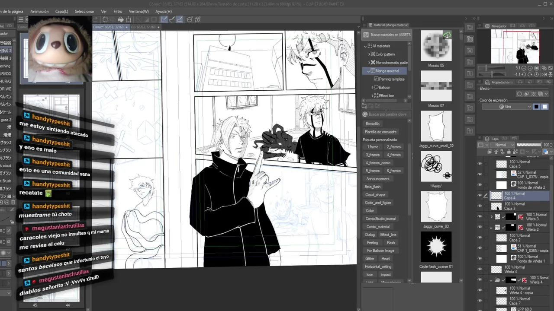Collapse the All materials tree node
Image resolution: width=554 pixels, height=311 pixels.
[x=365, y=46]
